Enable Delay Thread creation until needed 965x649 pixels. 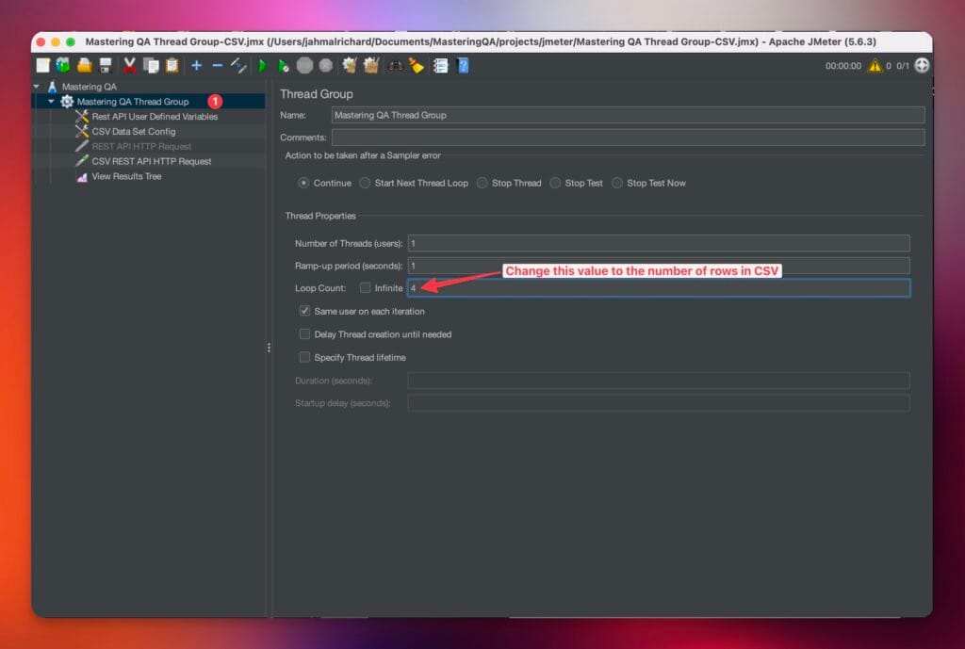(x=304, y=334)
